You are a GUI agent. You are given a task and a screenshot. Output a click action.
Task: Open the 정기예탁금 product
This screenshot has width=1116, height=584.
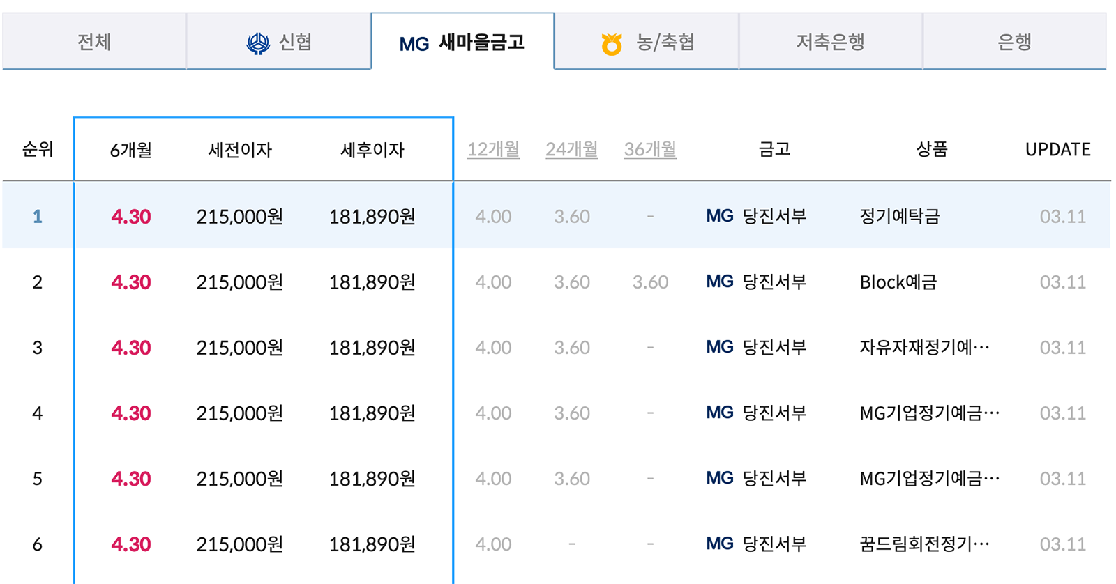[x=900, y=216]
